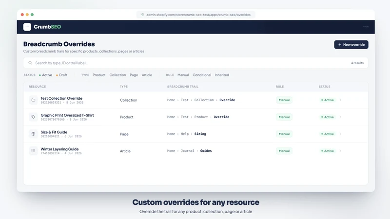
Task: Open Winter Layering Guide resource
Action: pos(59,149)
